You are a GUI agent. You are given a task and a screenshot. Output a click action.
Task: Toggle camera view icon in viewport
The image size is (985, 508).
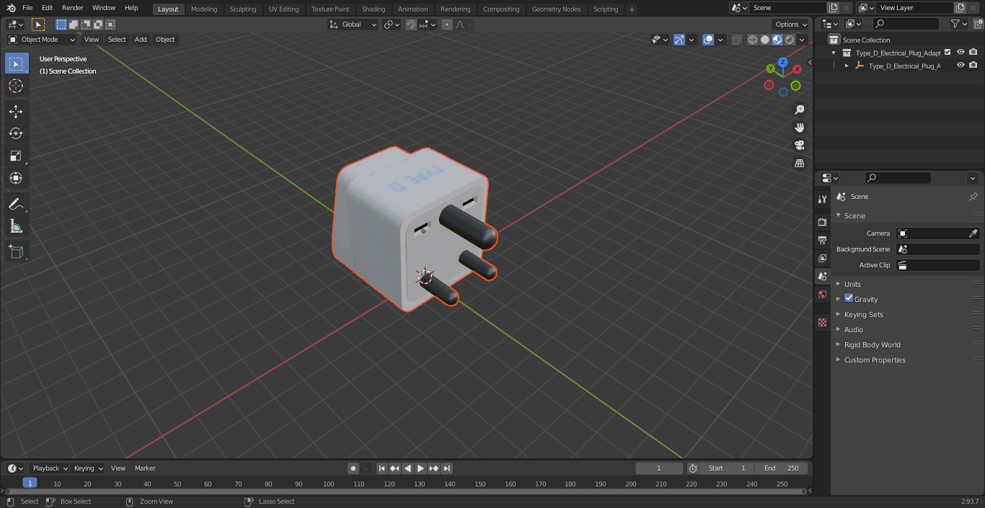pos(799,145)
